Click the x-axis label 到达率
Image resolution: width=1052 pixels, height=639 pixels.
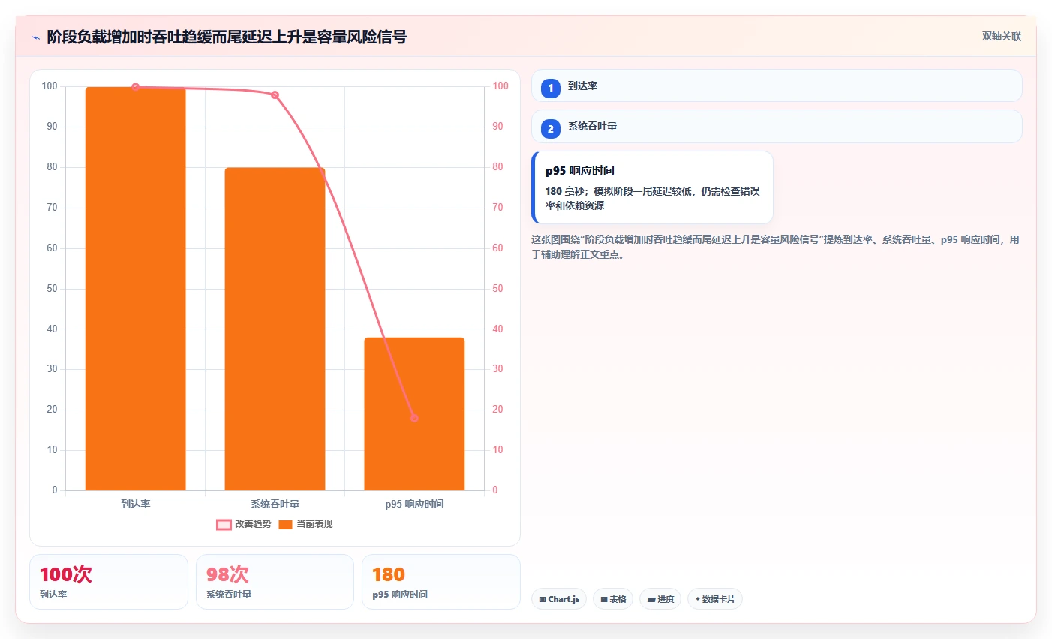tap(135, 504)
